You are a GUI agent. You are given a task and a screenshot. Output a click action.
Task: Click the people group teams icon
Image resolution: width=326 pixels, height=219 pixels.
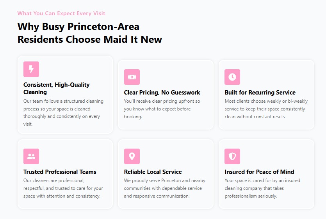pos(31,156)
